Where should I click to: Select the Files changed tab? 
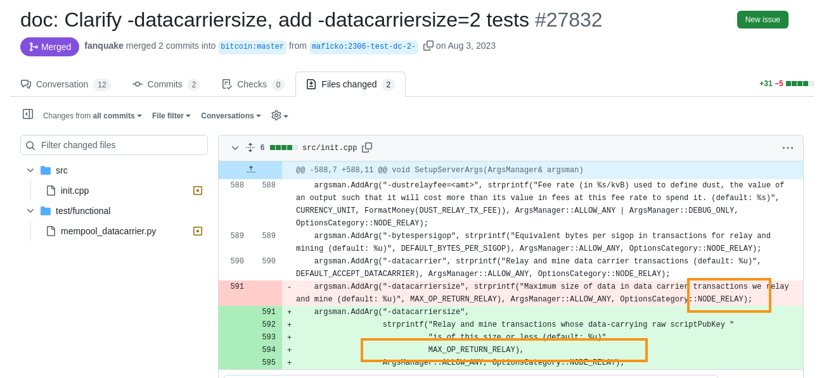tap(351, 84)
